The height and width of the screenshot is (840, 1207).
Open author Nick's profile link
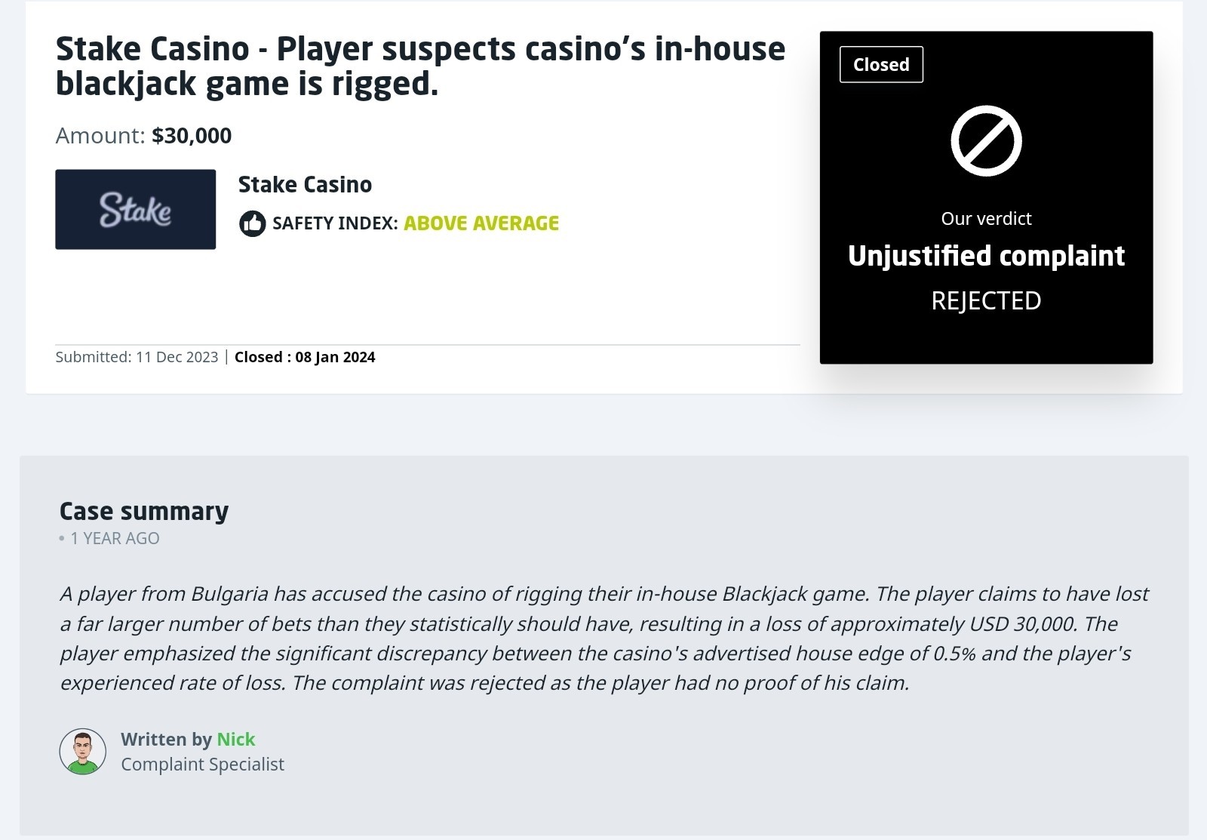tap(236, 739)
